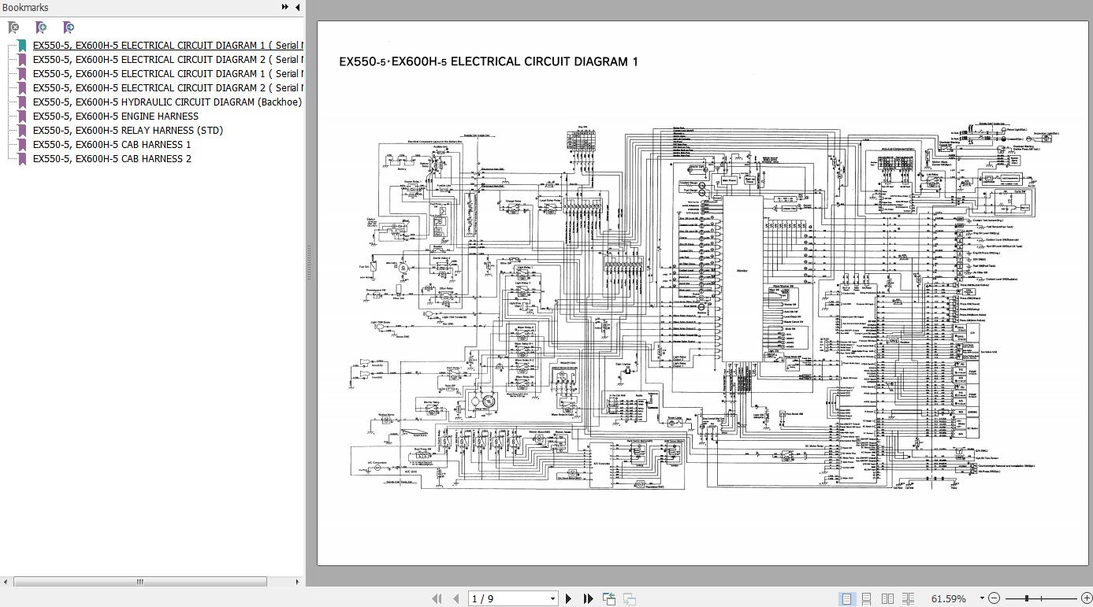Click the Bookmarks panel title
The image size is (1093, 607).
point(25,7)
